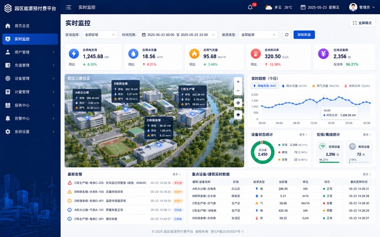Image resolution: width=380 pixels, height=237 pixels.
Task: Click the calendar icon beside 2025-05-23 date
Action: coord(303,7)
